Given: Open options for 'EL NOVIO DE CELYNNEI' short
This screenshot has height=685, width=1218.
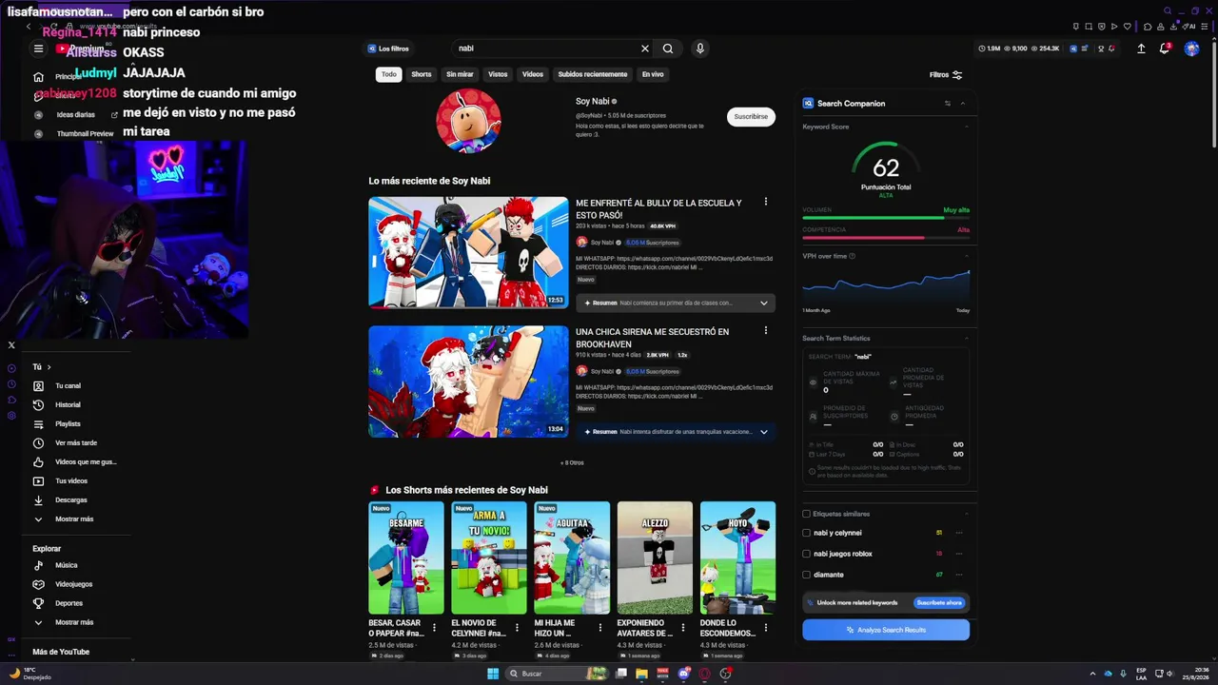Looking at the screenshot, I should [x=518, y=628].
